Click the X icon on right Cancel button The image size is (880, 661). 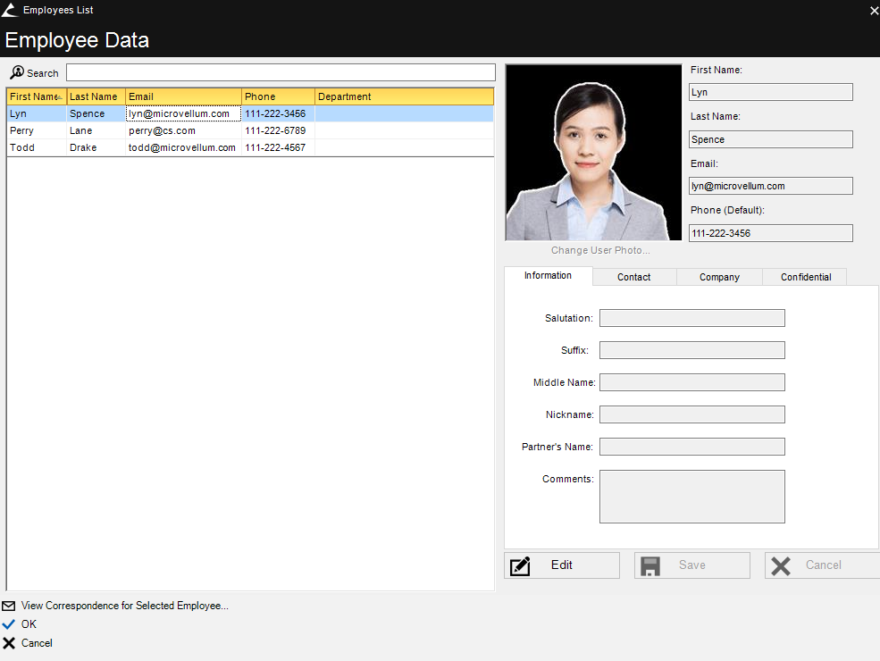coord(781,565)
